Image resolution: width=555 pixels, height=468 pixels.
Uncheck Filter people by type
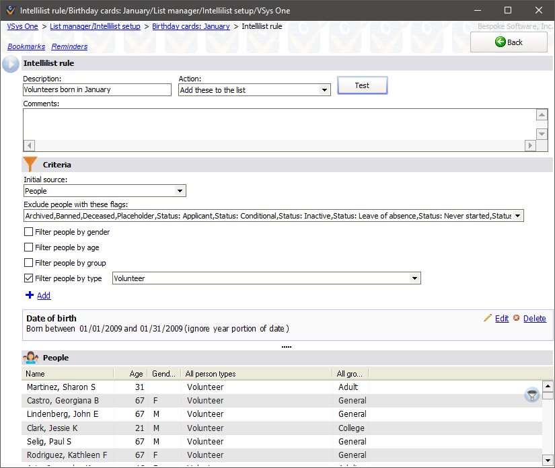point(28,278)
